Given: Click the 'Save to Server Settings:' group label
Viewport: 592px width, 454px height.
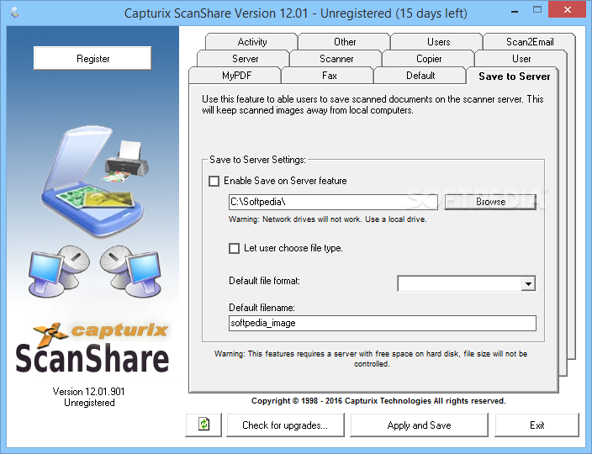Looking at the screenshot, I should (257, 160).
